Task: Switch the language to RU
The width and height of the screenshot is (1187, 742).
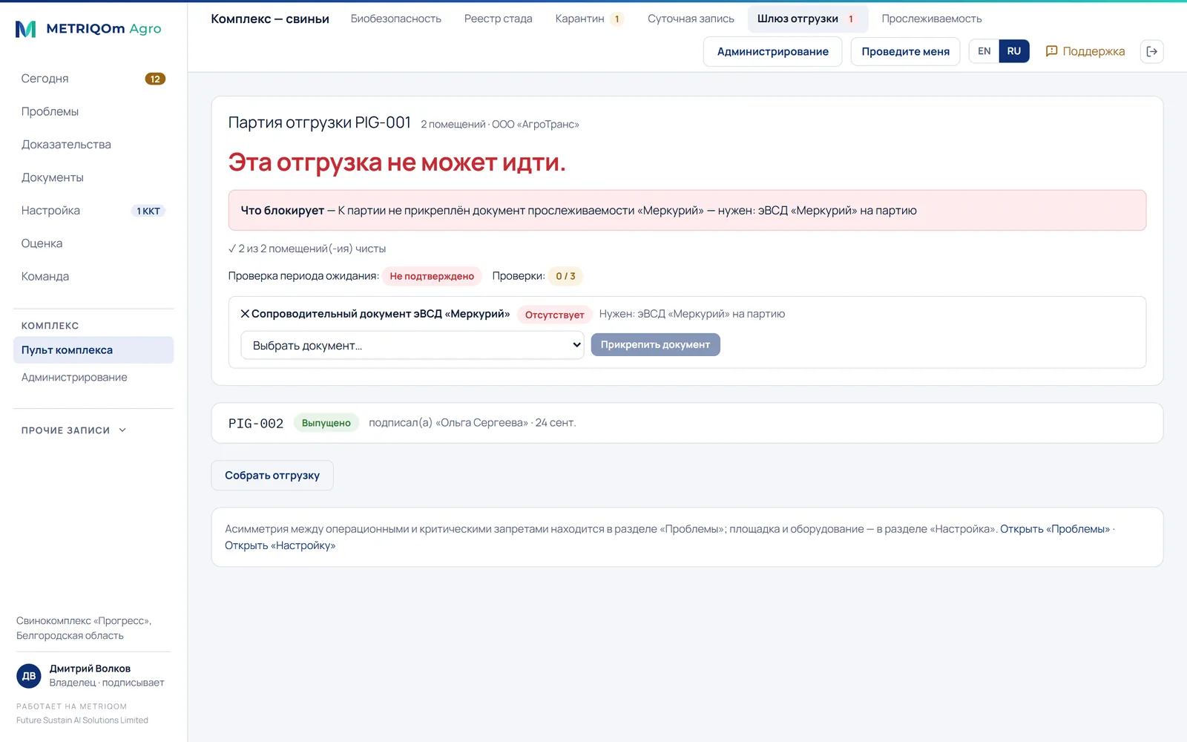Action: (x=1014, y=51)
